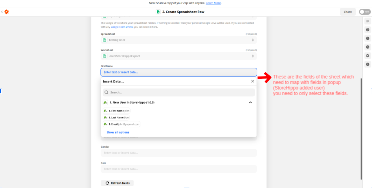This screenshot has height=188, width=372.
Task: Insert the First Name John data pill
Action: point(116,111)
